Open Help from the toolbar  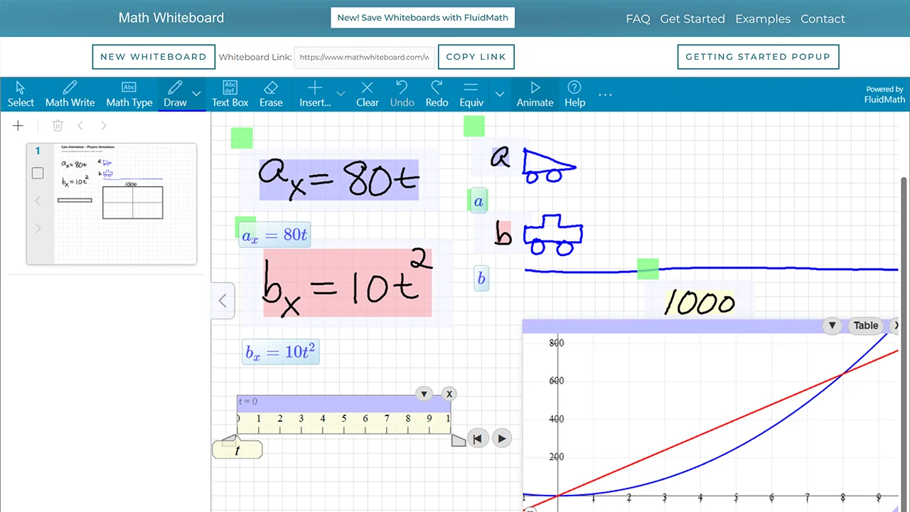point(574,94)
